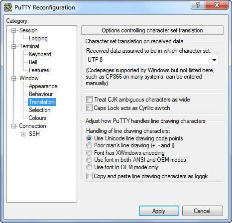Check Caps Lock acts as Cyrillic switch
232x223 pixels.
(x=89, y=108)
